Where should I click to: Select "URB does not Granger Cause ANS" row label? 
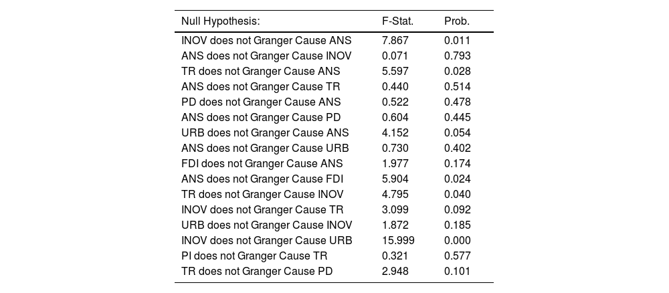(265, 133)
